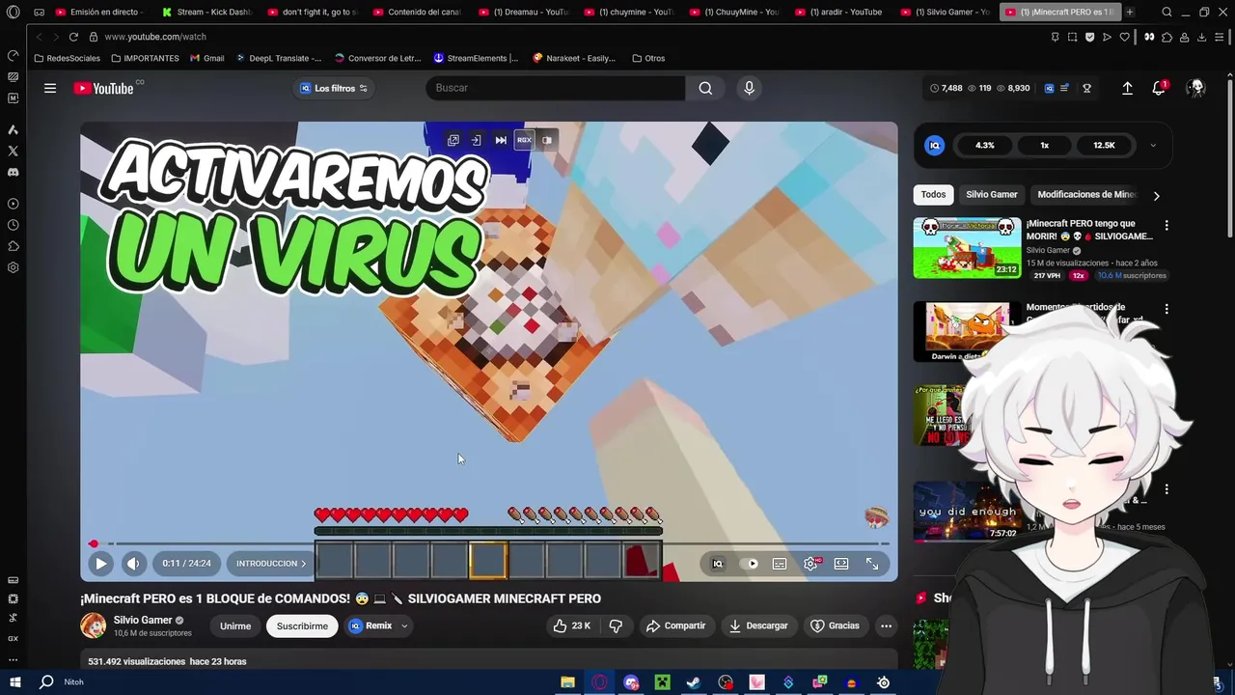Download the video with Descargar
1235x695 pixels.
758,625
